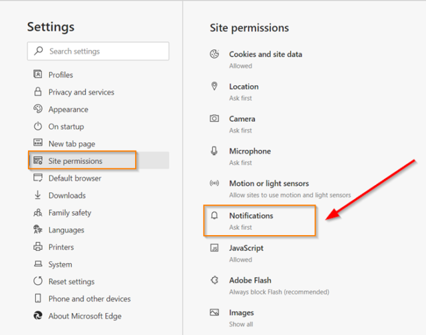Screen dimensions: 426x335
Task: Select Family safety in the sidebar
Action: click(x=69, y=213)
